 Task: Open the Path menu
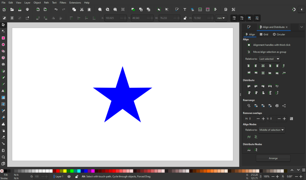coord(46,2)
